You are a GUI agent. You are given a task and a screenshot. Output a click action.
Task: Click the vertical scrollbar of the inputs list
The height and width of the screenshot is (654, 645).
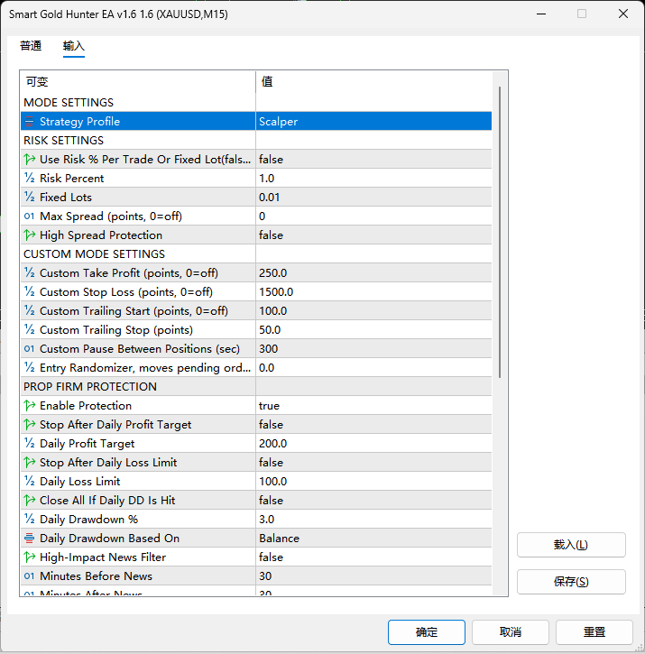[500, 233]
